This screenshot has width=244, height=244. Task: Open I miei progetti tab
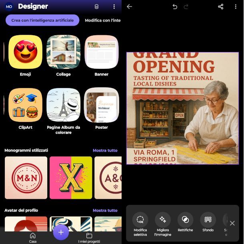[89, 238]
